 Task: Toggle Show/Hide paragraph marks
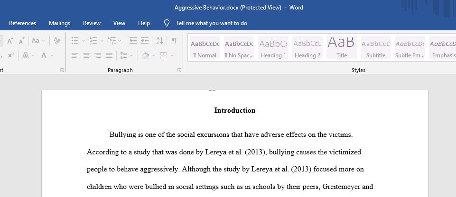coord(174,41)
